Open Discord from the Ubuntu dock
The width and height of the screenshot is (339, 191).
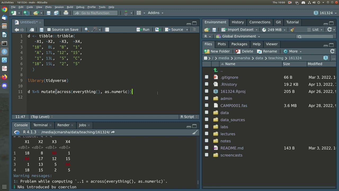[x=4, y=86]
